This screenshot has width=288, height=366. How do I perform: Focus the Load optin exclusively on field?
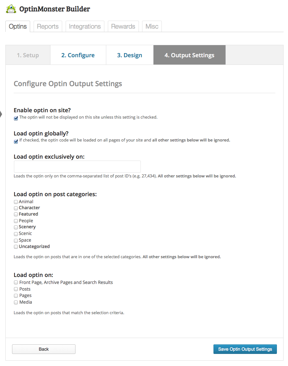[77, 167]
